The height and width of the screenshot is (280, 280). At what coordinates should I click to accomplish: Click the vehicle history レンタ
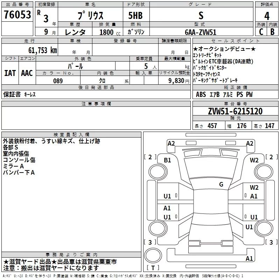75,32
